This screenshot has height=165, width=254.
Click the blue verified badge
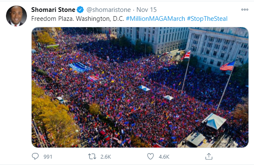click(x=80, y=10)
